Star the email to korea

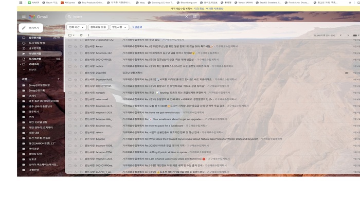pyautogui.click(x=75, y=46)
